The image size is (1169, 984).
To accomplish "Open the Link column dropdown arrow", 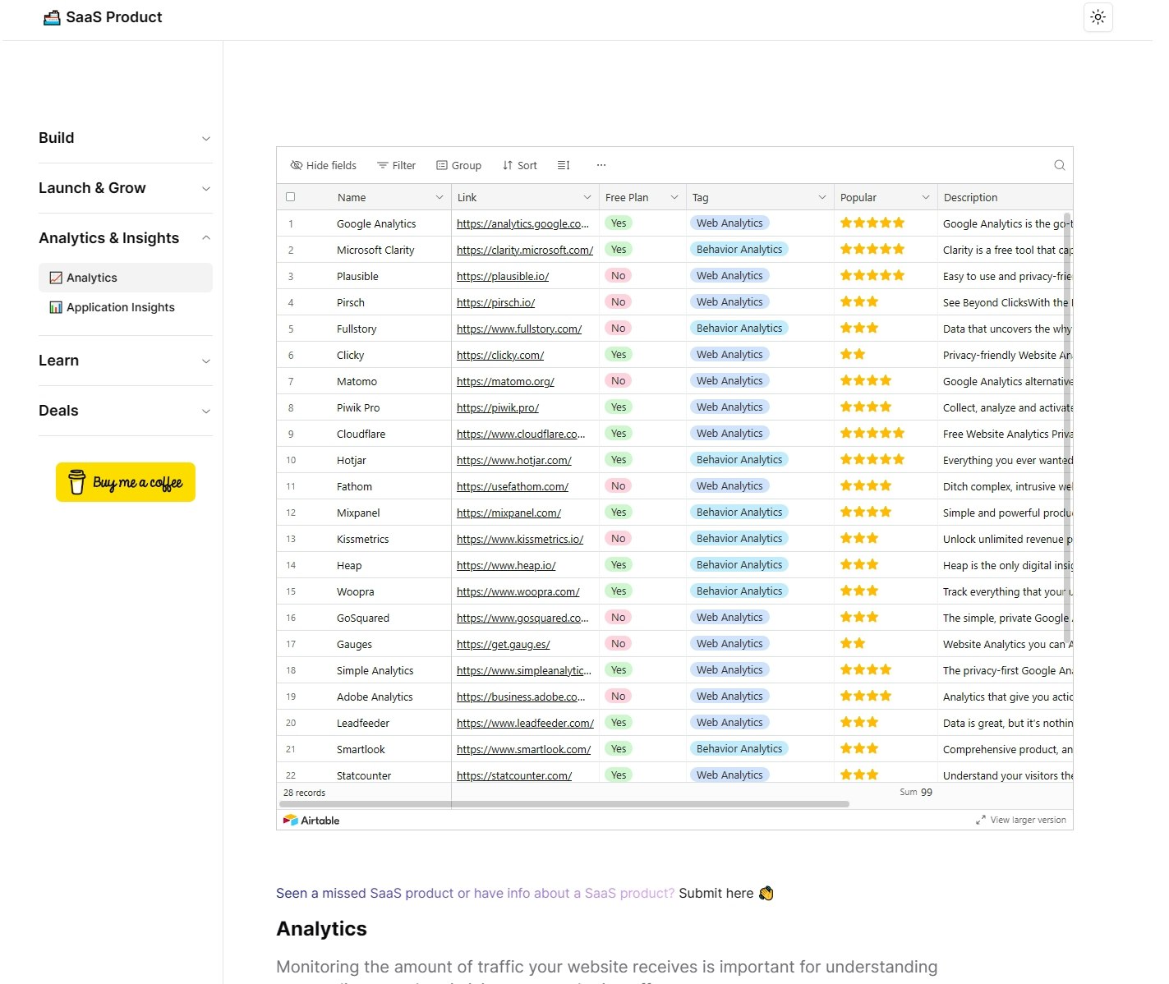I will tap(587, 197).
